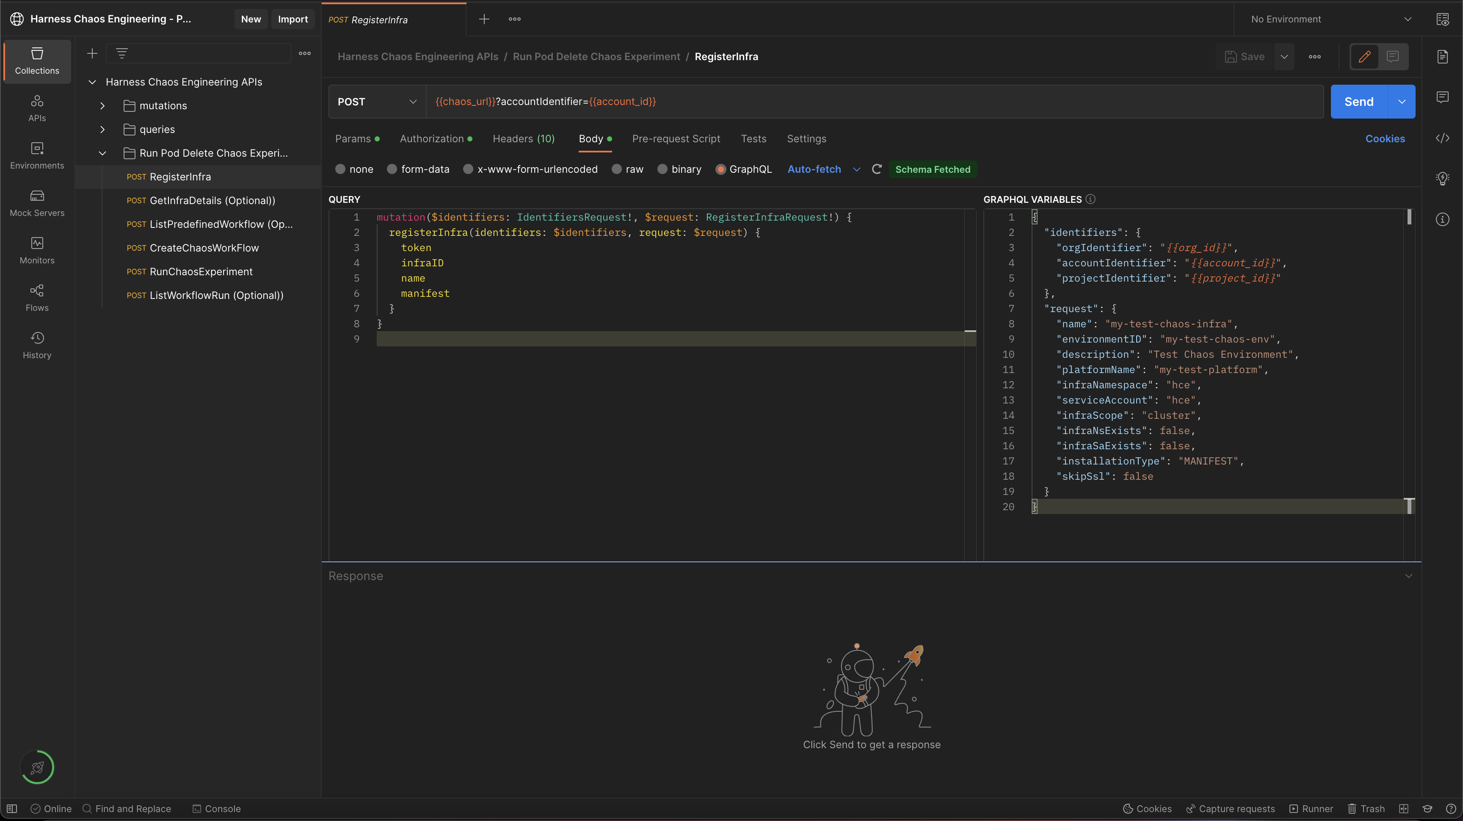Viewport: 1463px width, 821px height.
Task: Open the bootcamp rocket progress icon
Action: point(37,768)
